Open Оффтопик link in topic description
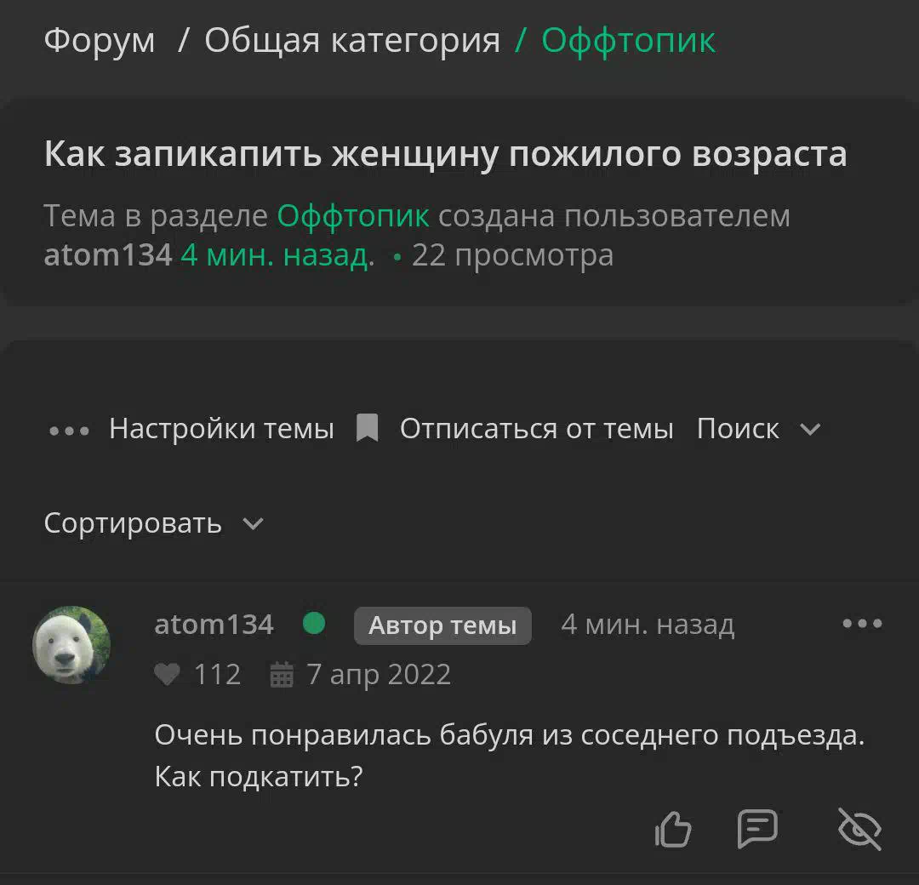 pyautogui.click(x=353, y=216)
